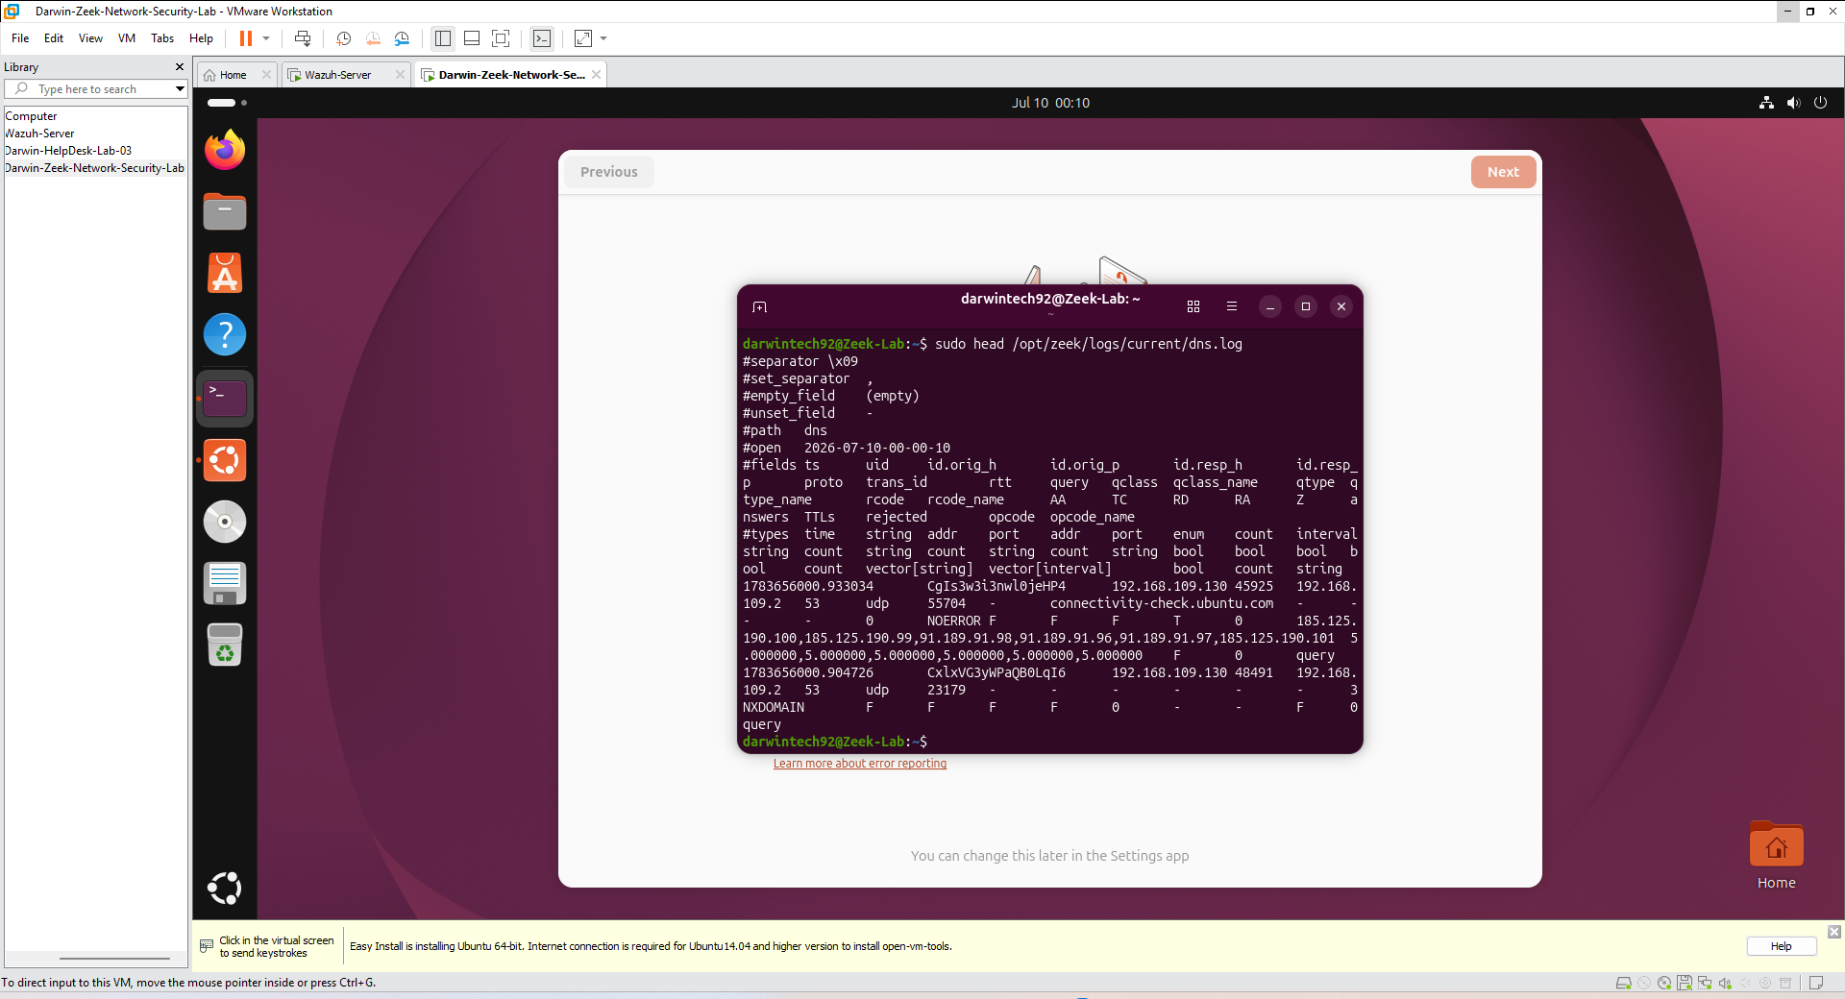This screenshot has height=999, width=1845.
Task: Click the library panel horizontal scrollbar
Action: 114,959
